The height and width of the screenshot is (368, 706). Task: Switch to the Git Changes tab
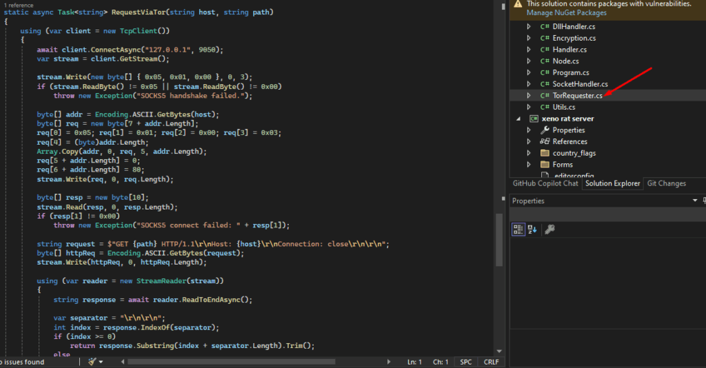pos(666,183)
